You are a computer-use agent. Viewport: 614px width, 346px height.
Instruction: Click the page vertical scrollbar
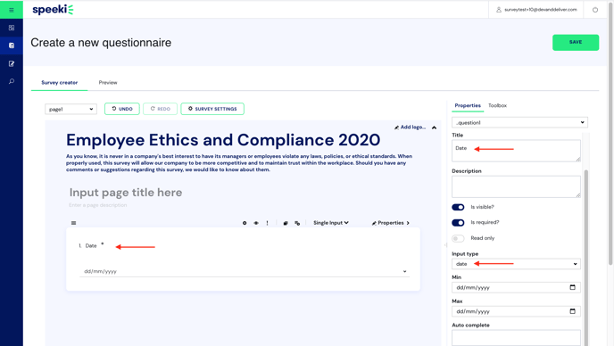(610, 133)
